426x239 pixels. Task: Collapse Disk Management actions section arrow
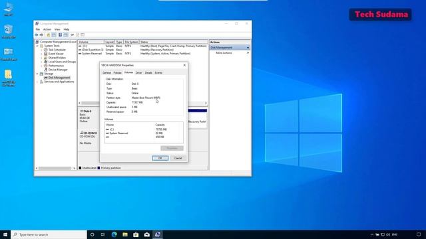(x=248, y=48)
